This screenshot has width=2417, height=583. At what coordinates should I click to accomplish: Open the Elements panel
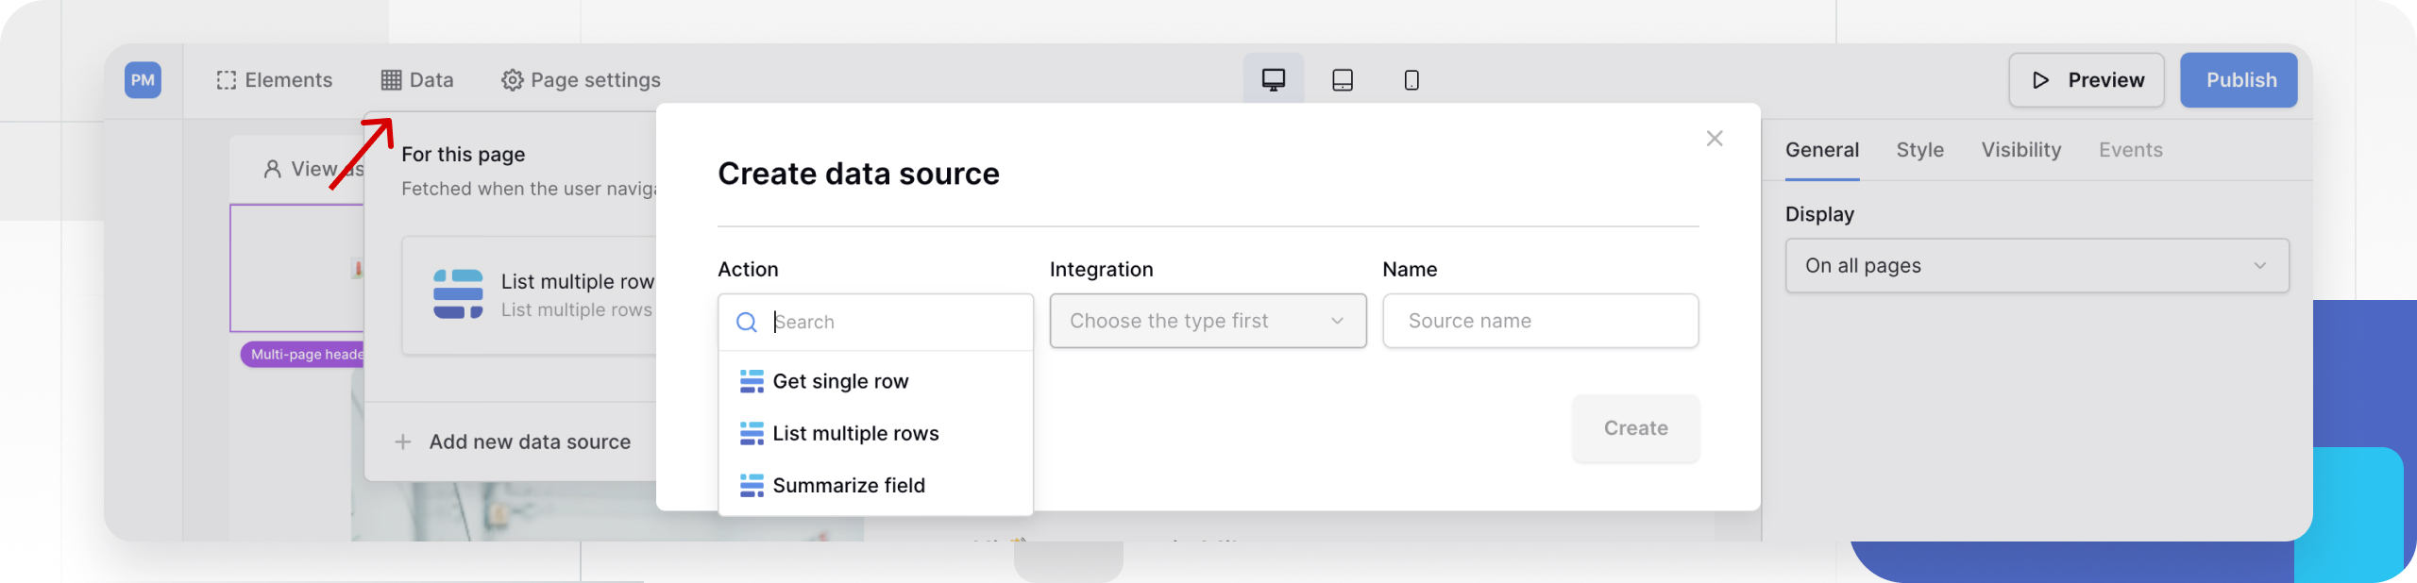tap(274, 80)
